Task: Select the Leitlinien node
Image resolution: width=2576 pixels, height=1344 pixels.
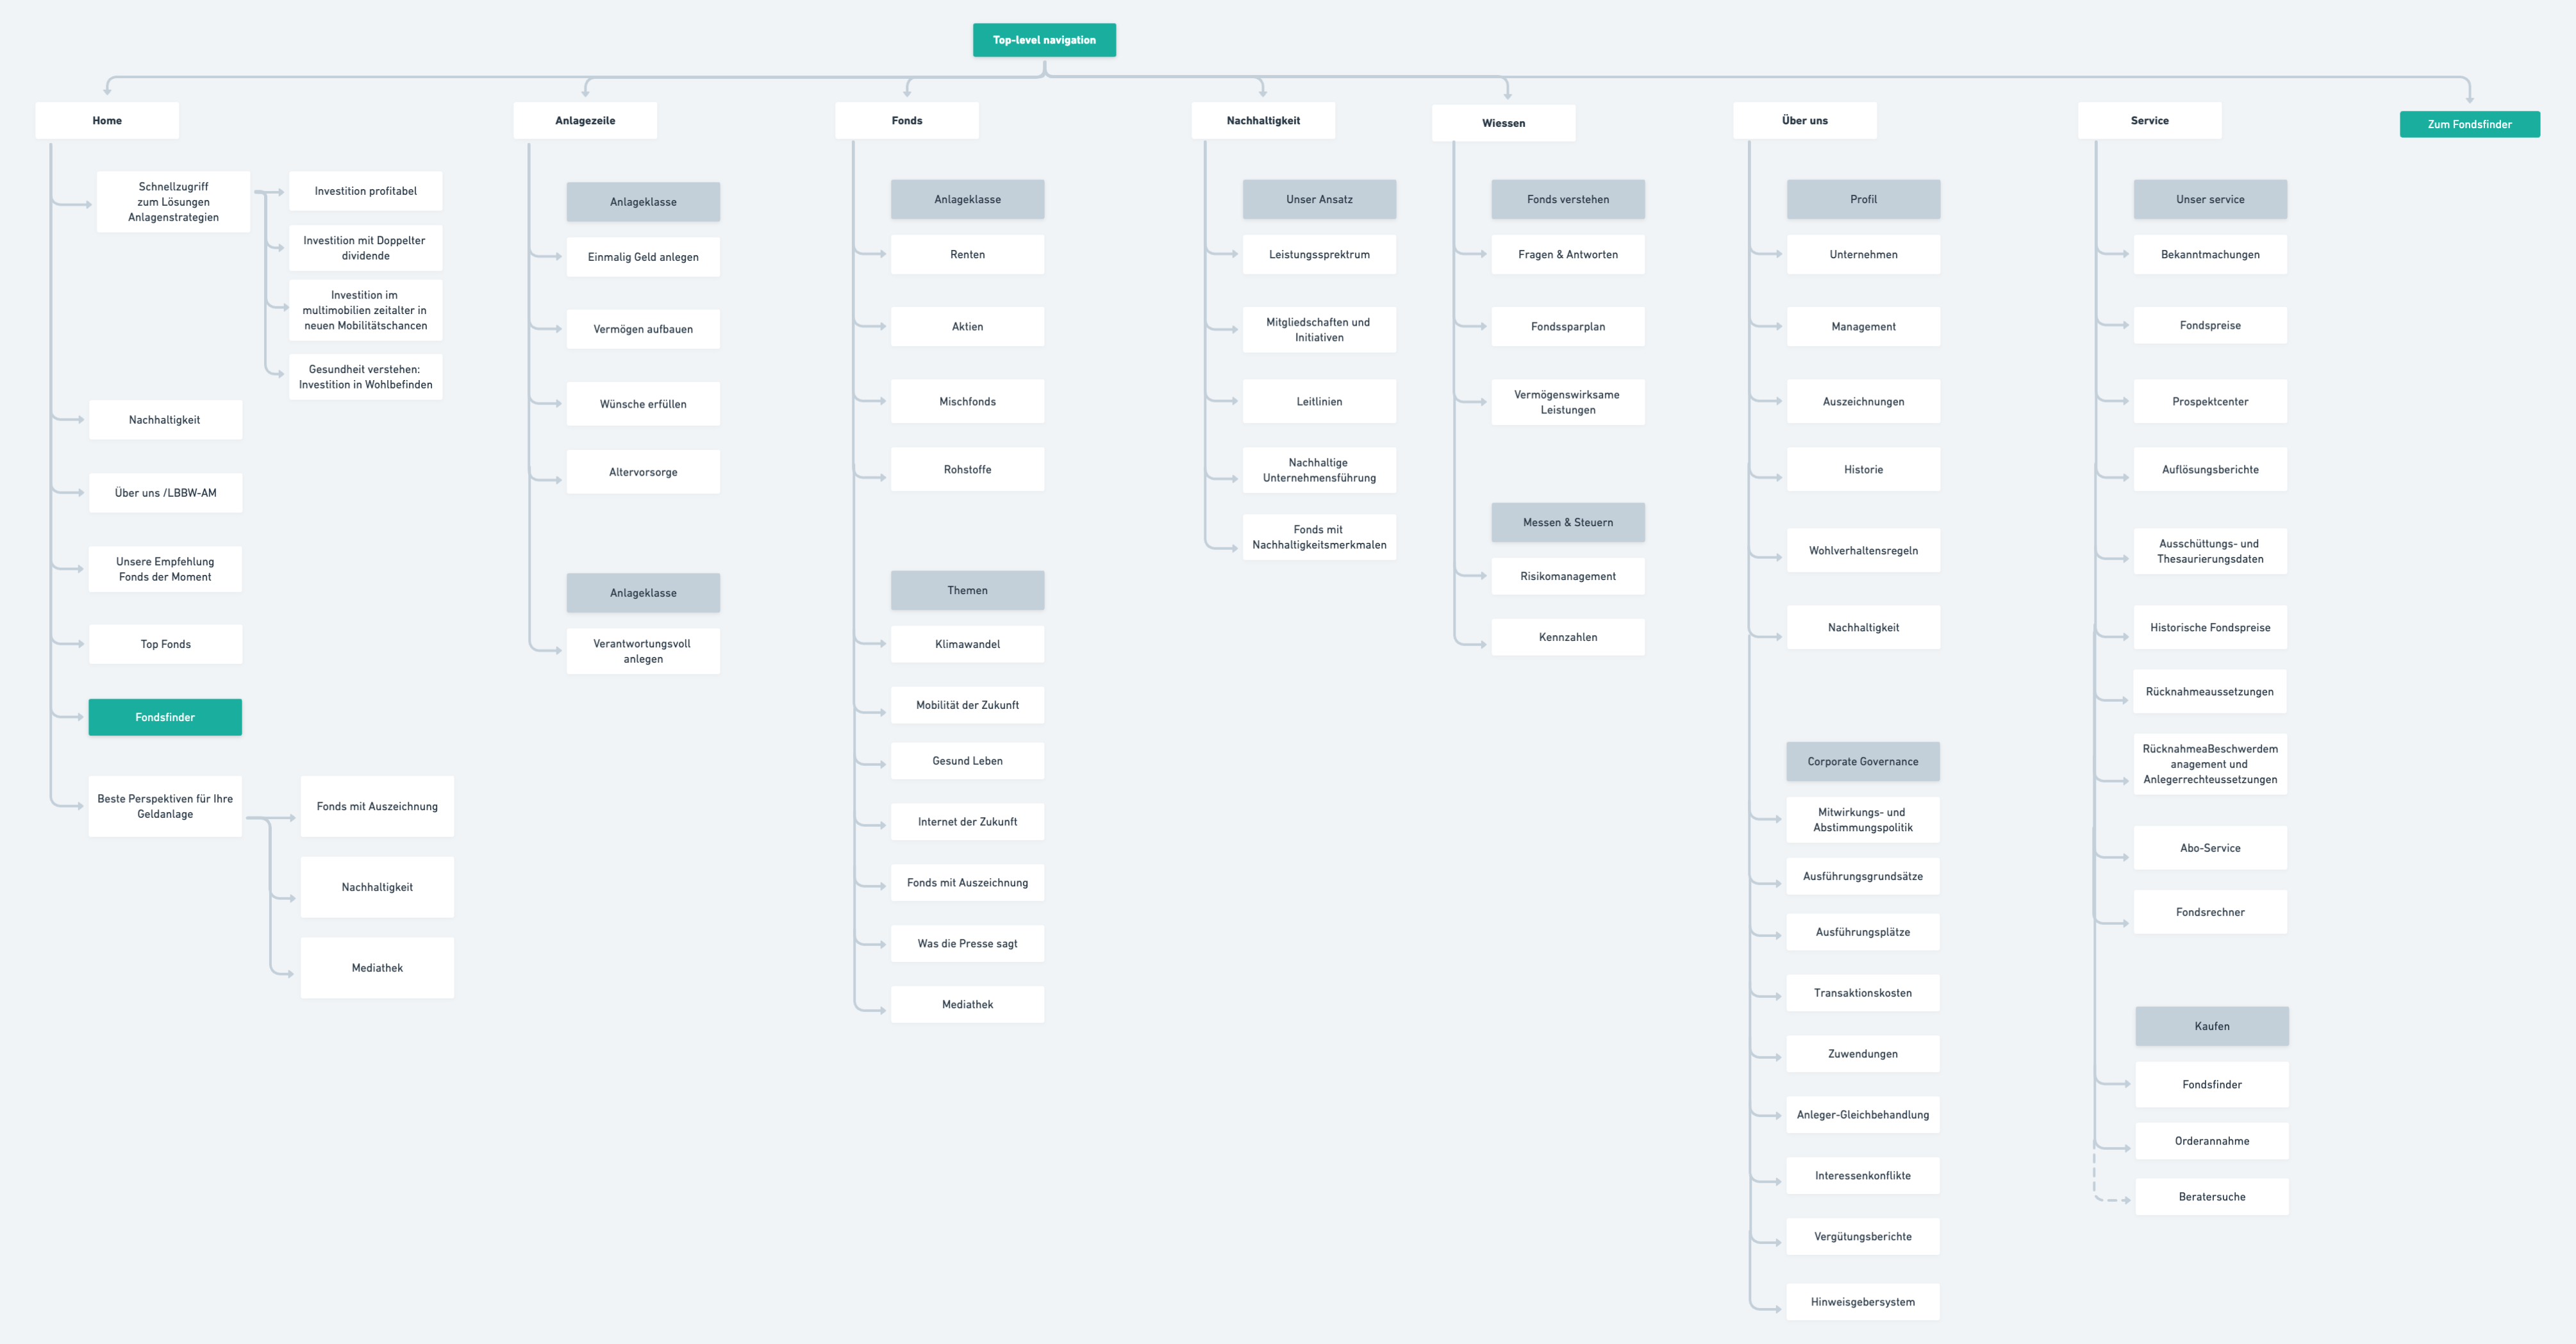Action: (1319, 401)
